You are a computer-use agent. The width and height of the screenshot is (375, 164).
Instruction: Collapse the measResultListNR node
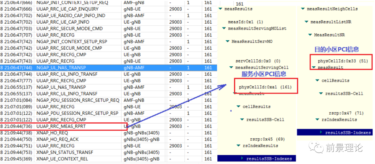click(306, 22)
